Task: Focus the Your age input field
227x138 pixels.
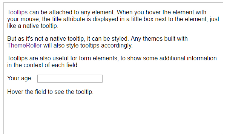Action: coord(70,79)
